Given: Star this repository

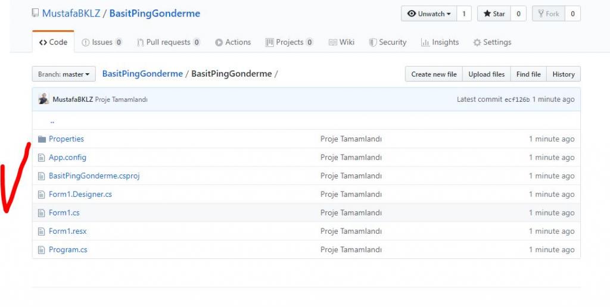Looking at the screenshot, I should [x=494, y=14].
